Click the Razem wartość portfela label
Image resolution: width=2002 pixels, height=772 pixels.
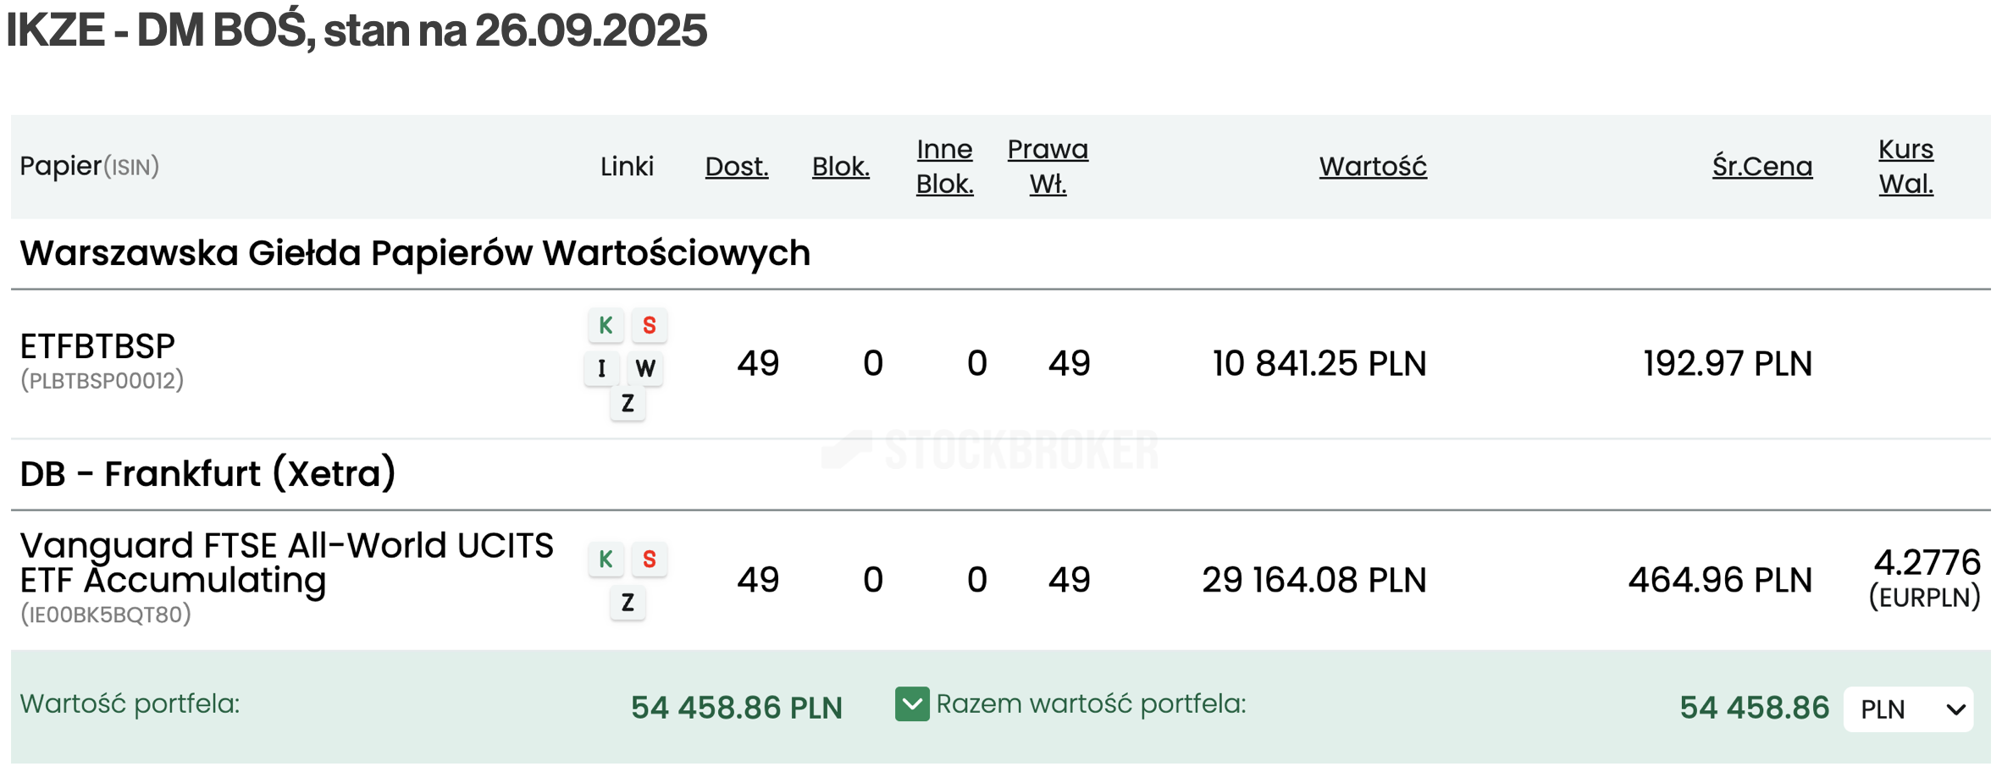(1091, 704)
